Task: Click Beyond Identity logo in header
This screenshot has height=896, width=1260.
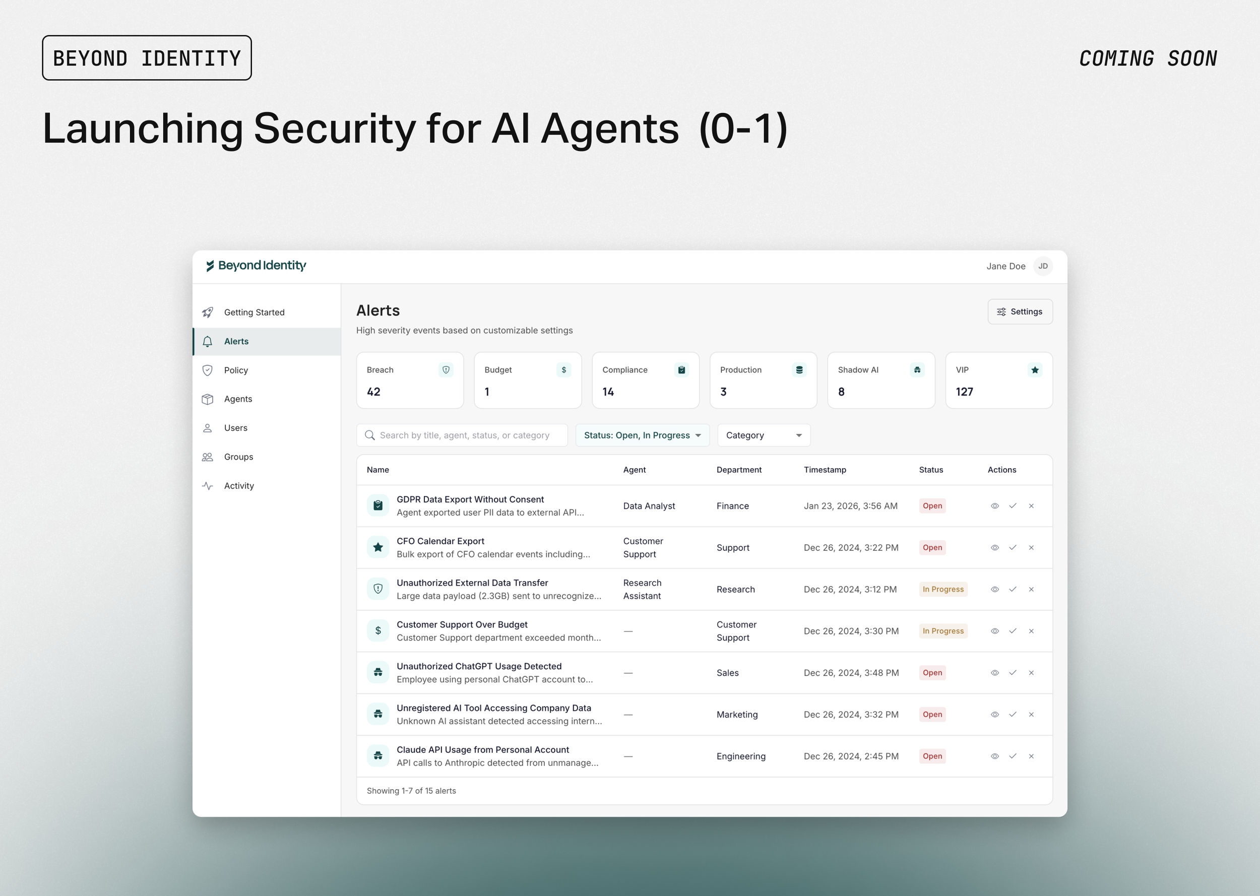Action: point(256,266)
